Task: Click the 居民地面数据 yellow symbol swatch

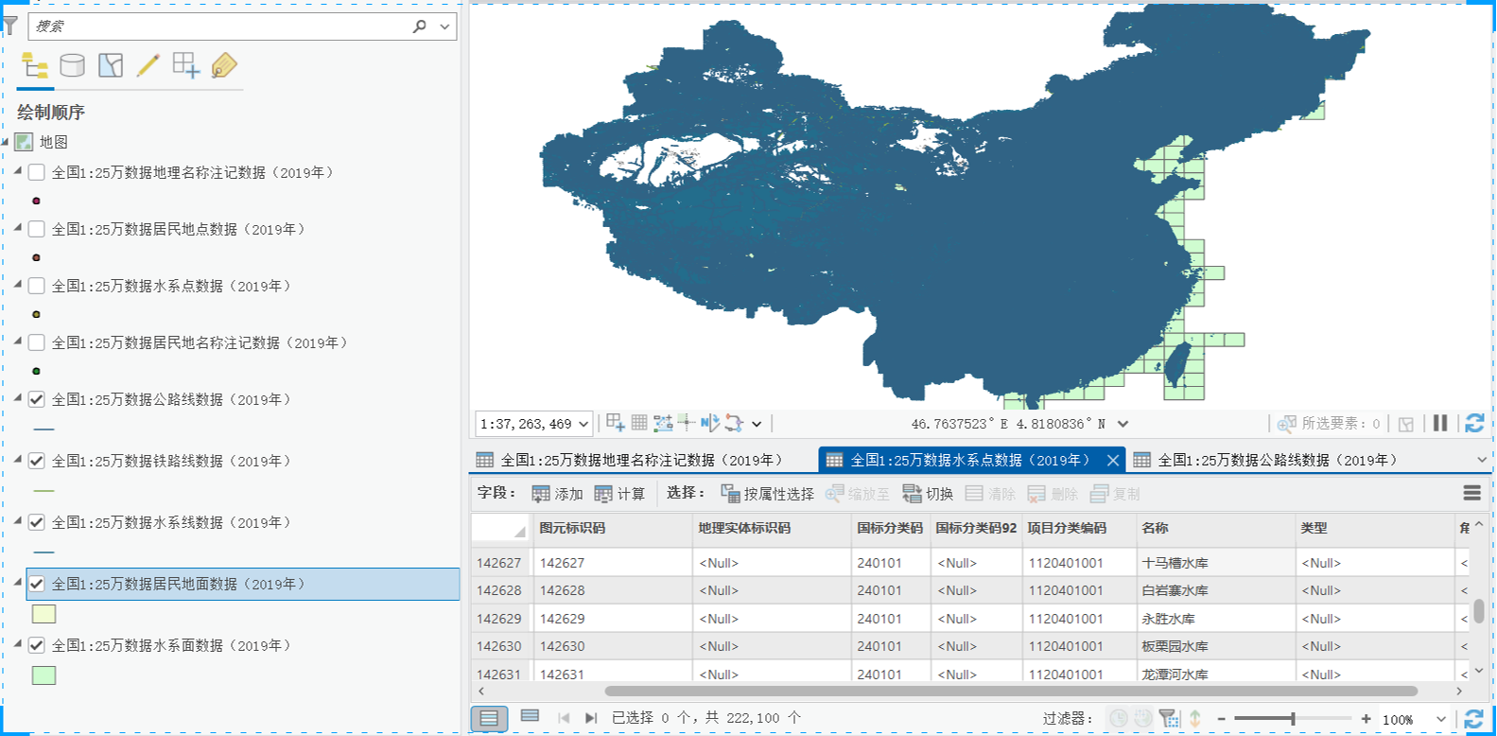Action: 44,614
